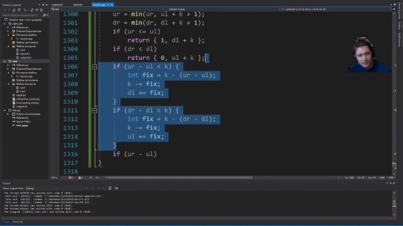This screenshot has width=403, height=226.
Task: Open the member function navigation dropdown
Action: tap(336, 9)
